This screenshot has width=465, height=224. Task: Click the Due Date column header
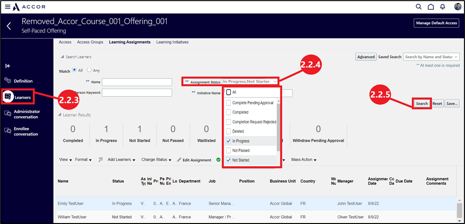(x=404, y=181)
